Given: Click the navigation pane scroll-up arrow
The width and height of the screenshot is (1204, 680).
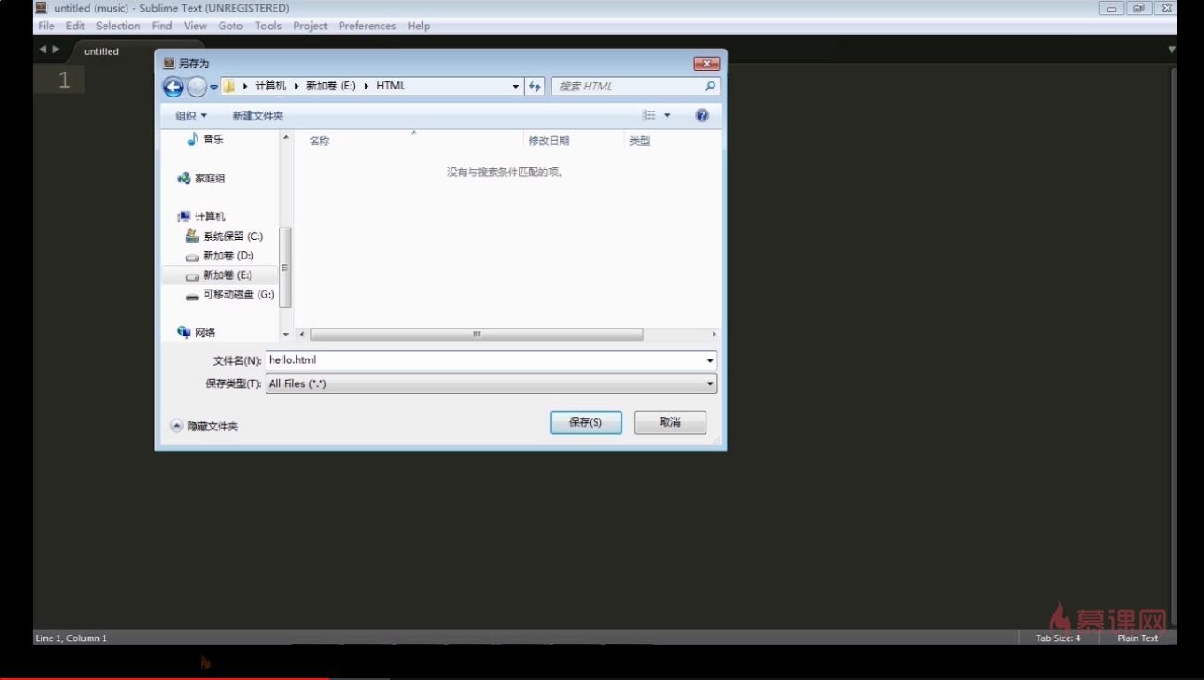Looking at the screenshot, I should (x=285, y=138).
